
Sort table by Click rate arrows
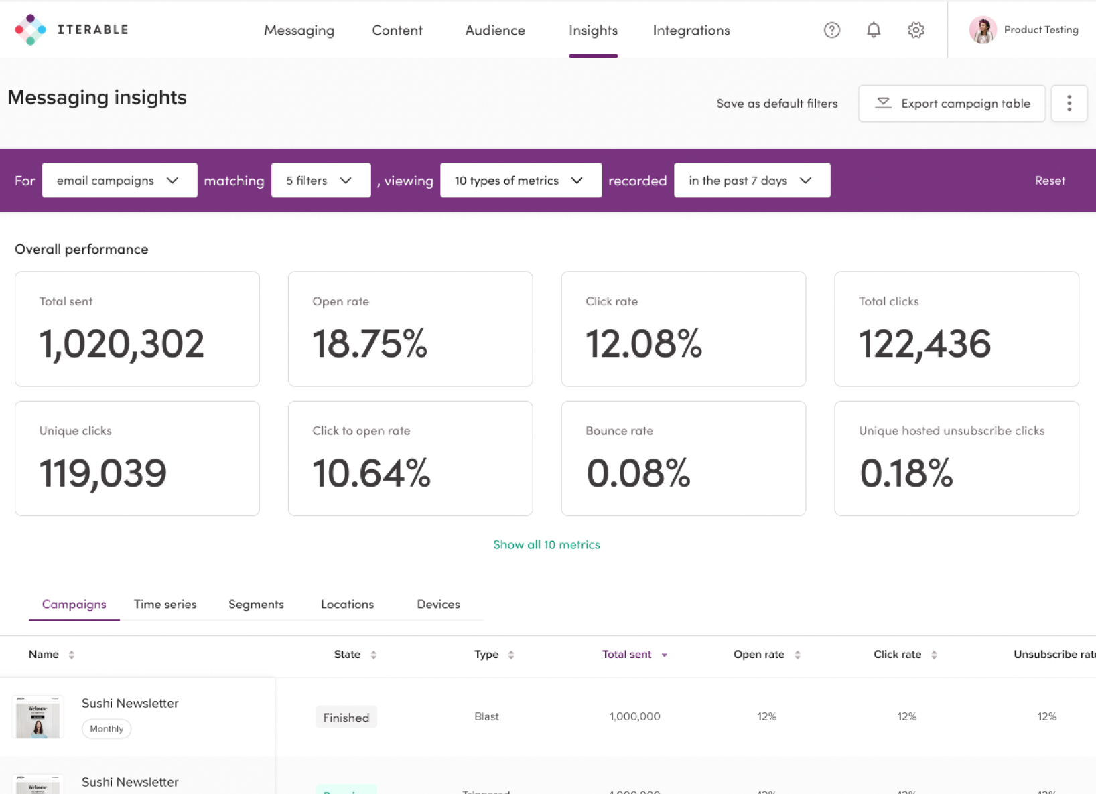[x=934, y=655]
